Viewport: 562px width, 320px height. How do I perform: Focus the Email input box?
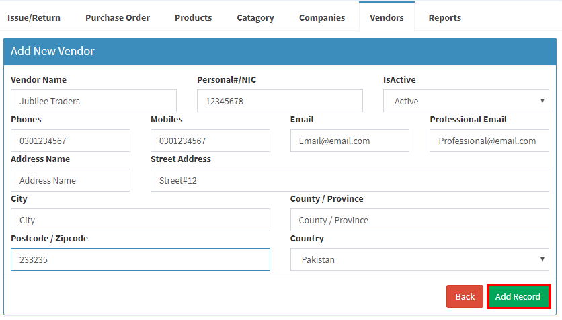coord(350,141)
